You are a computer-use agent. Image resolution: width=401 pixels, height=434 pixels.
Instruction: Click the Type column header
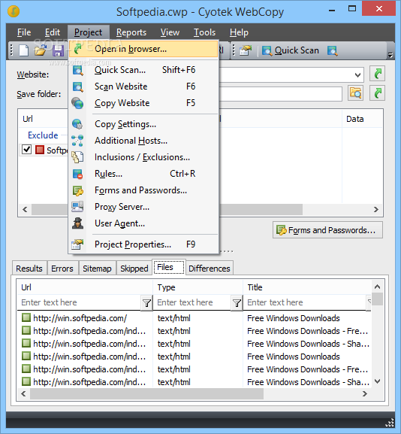click(198, 287)
